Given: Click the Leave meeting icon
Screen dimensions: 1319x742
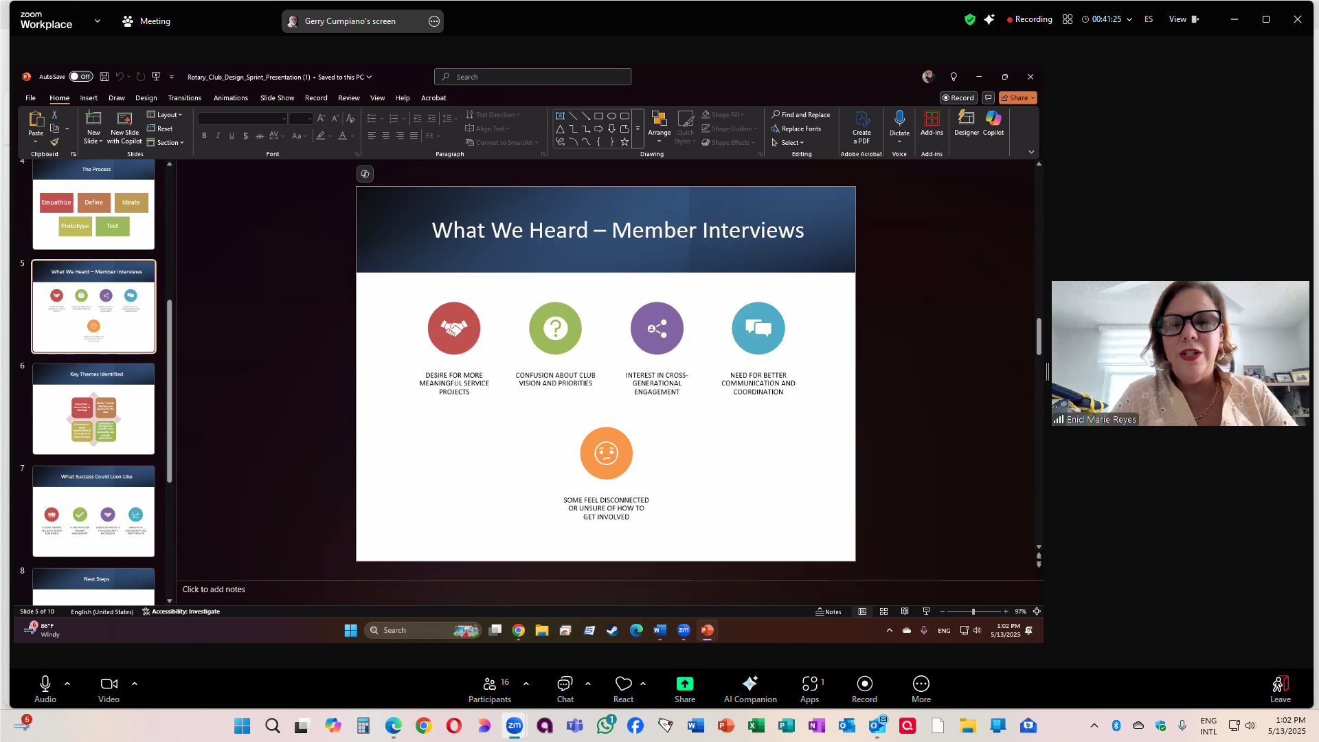Looking at the screenshot, I should pyautogui.click(x=1280, y=684).
